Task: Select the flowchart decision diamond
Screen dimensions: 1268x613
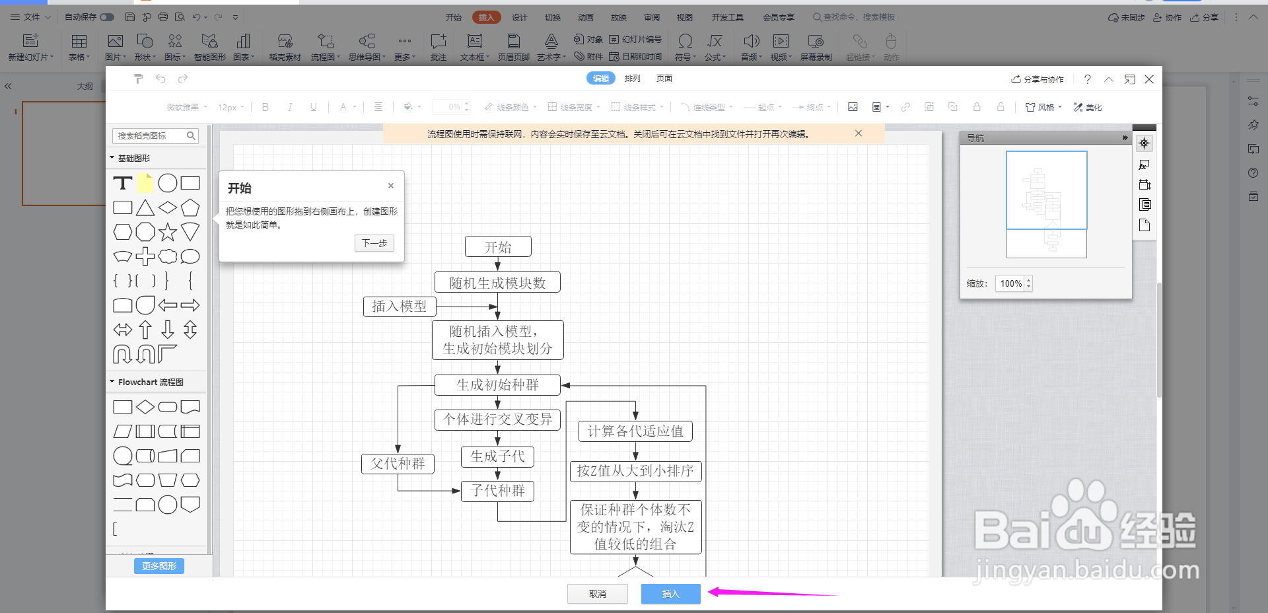Action: (145, 407)
